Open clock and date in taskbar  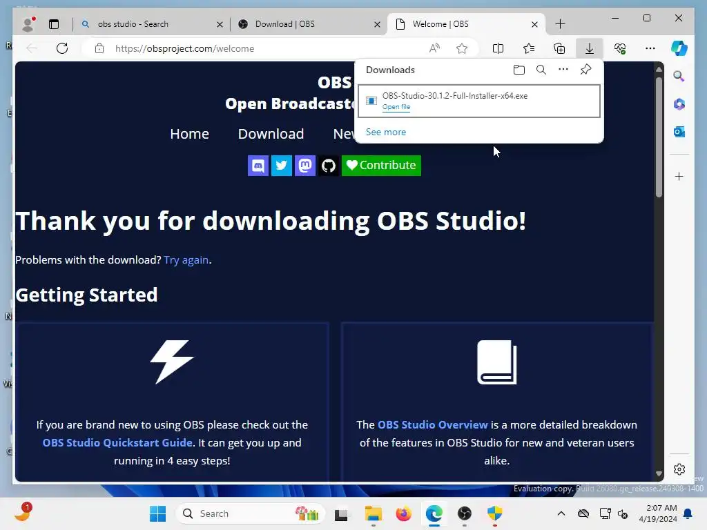pos(658,513)
